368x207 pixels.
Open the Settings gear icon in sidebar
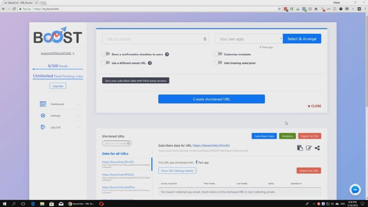coord(43,116)
